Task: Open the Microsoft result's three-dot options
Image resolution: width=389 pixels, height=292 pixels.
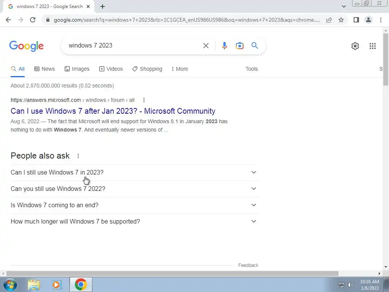Action: point(144,100)
